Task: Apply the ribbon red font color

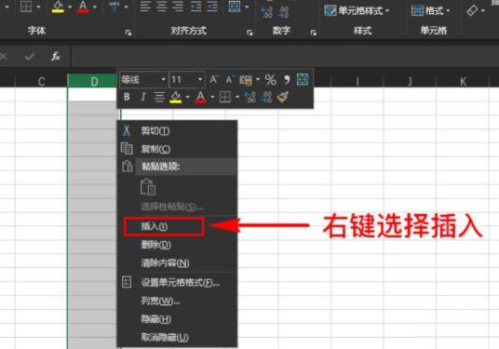Action: click(83, 7)
